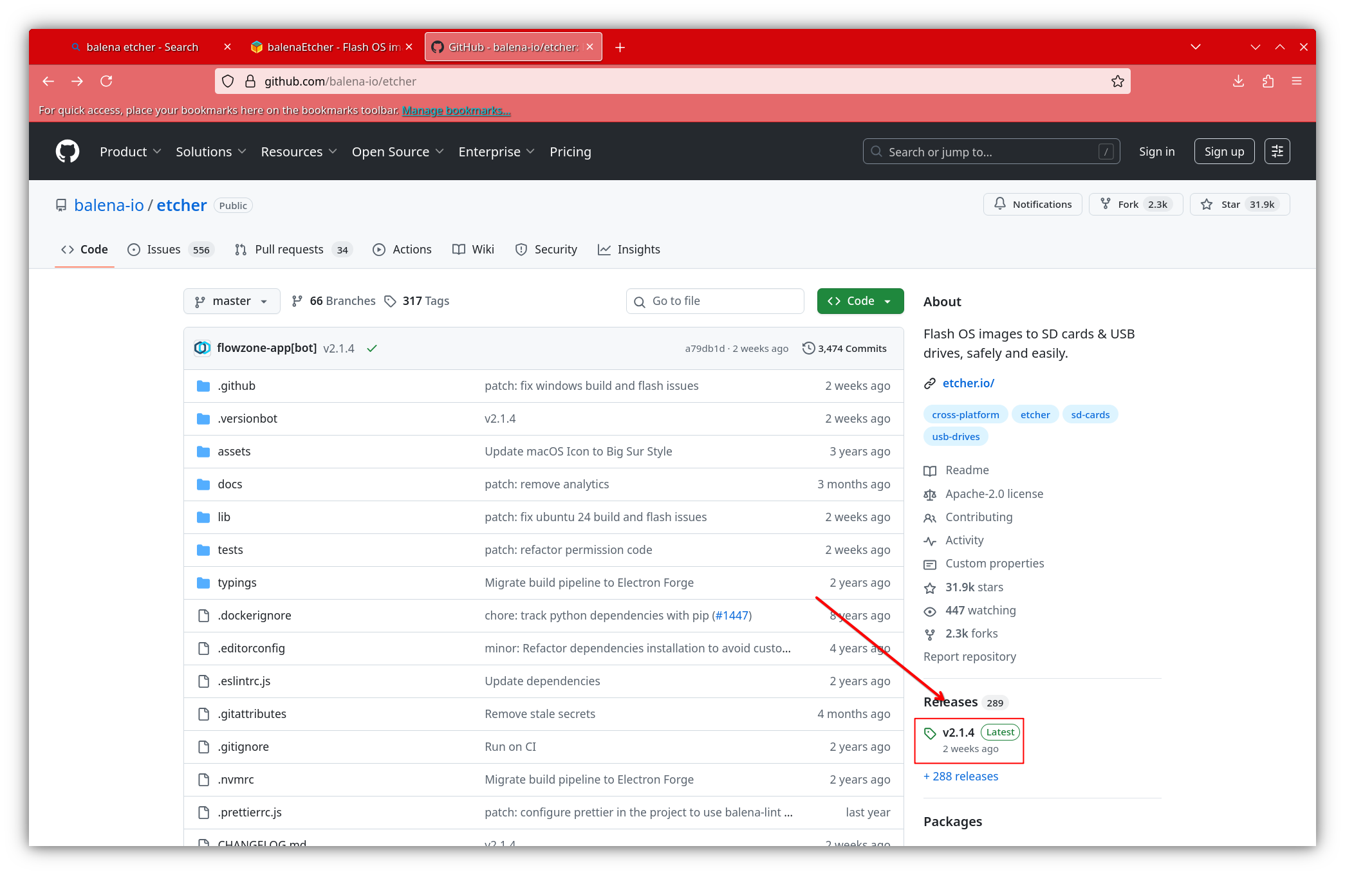Click the tracking protection shield icon
The image size is (1345, 875).
[x=228, y=81]
